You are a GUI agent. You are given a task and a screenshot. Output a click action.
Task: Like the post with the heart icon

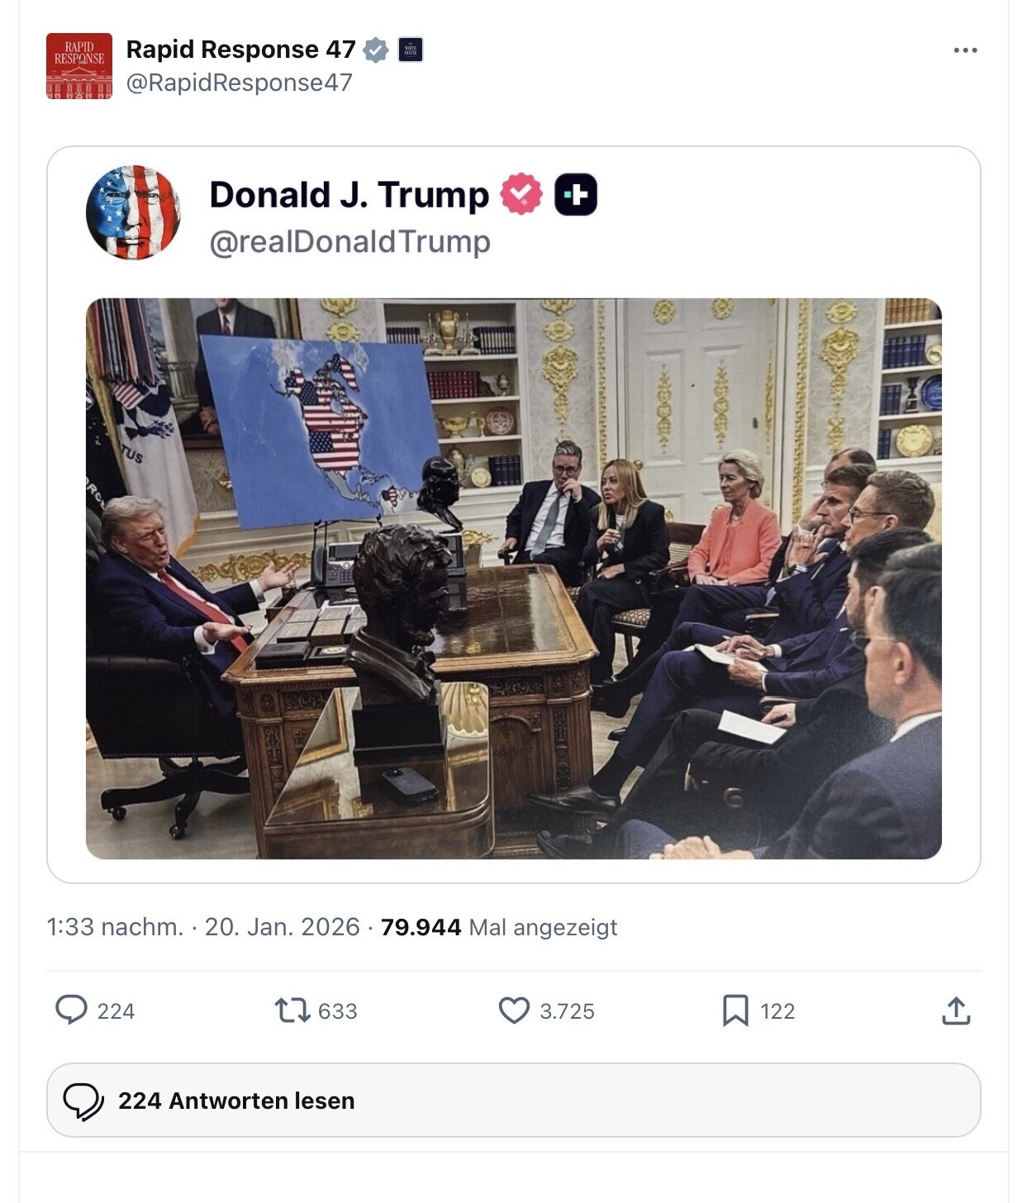pyautogui.click(x=514, y=1010)
